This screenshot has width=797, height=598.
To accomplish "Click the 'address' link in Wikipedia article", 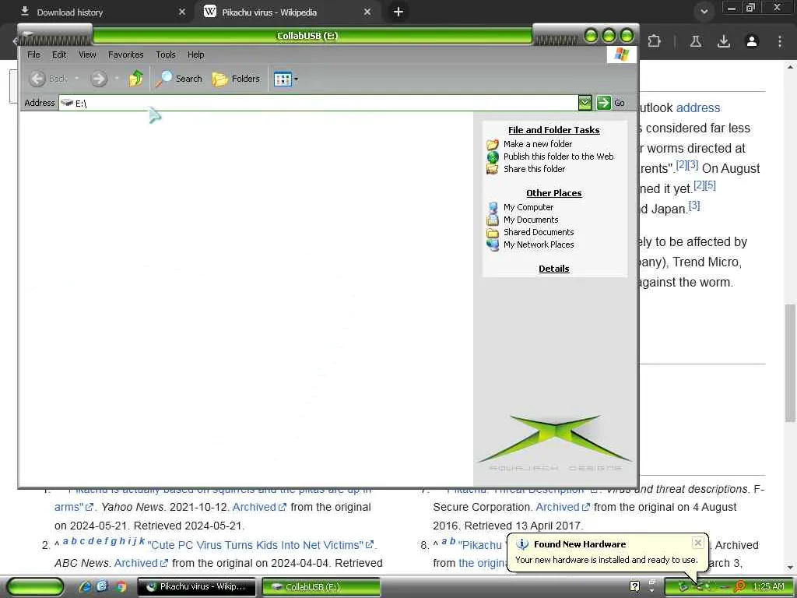I will click(698, 107).
